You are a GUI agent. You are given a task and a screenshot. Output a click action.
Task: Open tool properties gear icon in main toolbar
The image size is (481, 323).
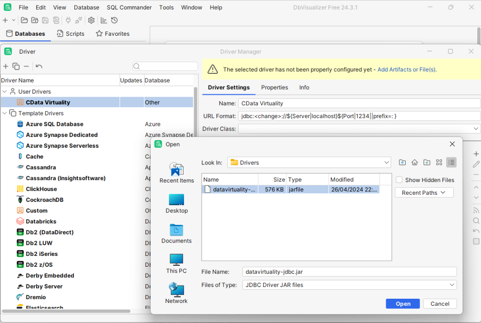coord(91,20)
